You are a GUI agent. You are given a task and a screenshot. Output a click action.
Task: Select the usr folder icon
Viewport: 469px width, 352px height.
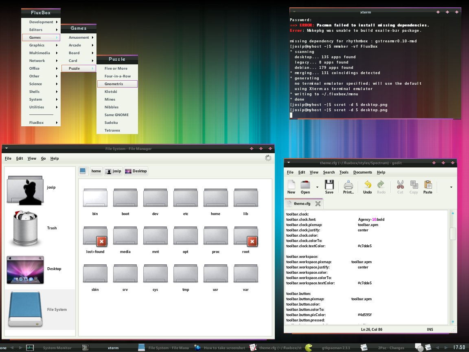(216, 274)
